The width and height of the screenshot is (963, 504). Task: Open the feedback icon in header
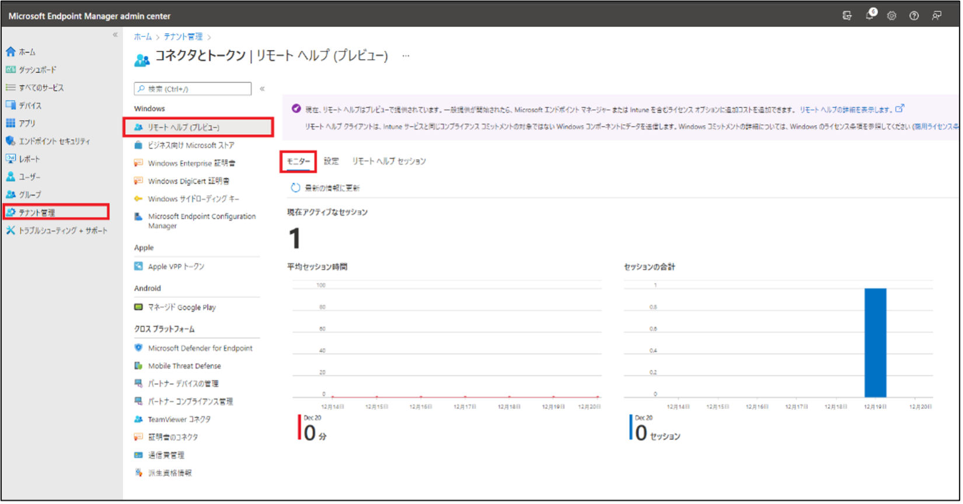coord(936,16)
